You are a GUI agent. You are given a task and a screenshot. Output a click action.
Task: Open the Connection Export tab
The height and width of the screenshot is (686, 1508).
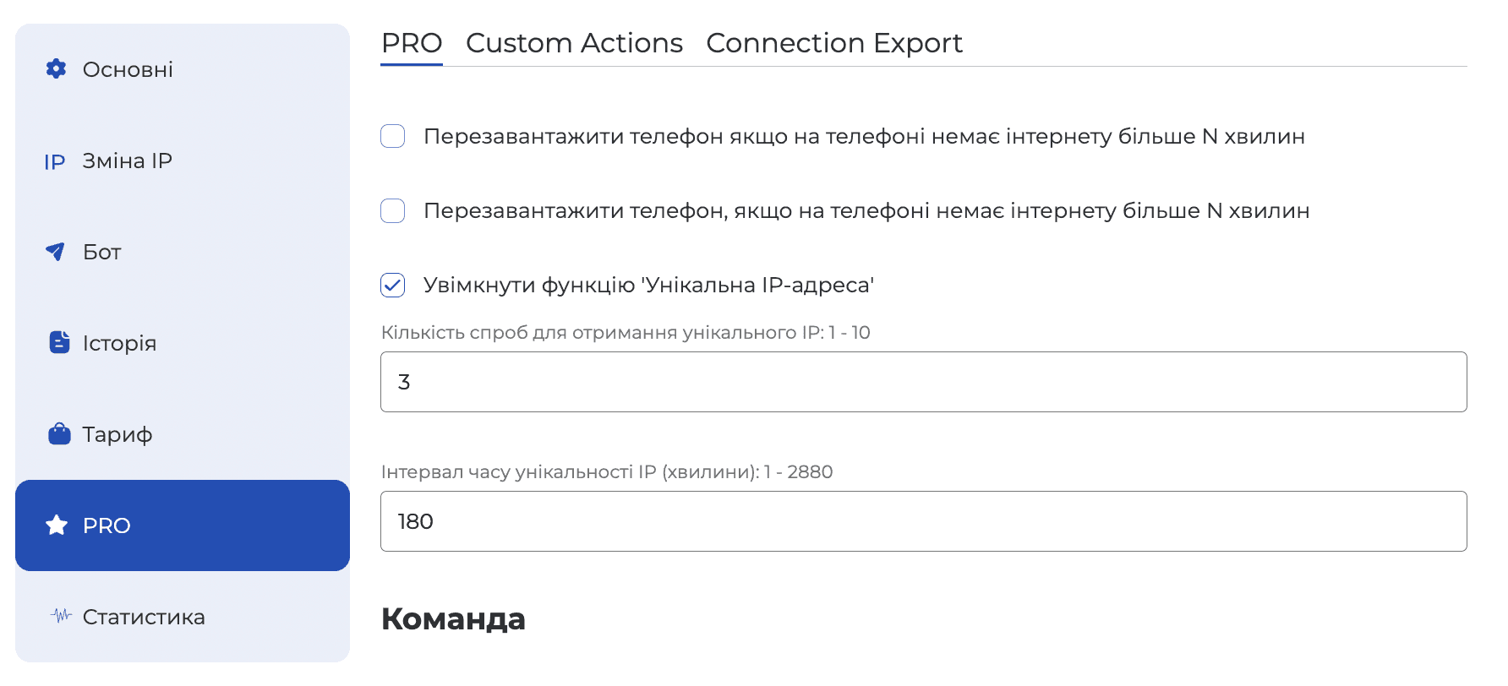(x=834, y=43)
